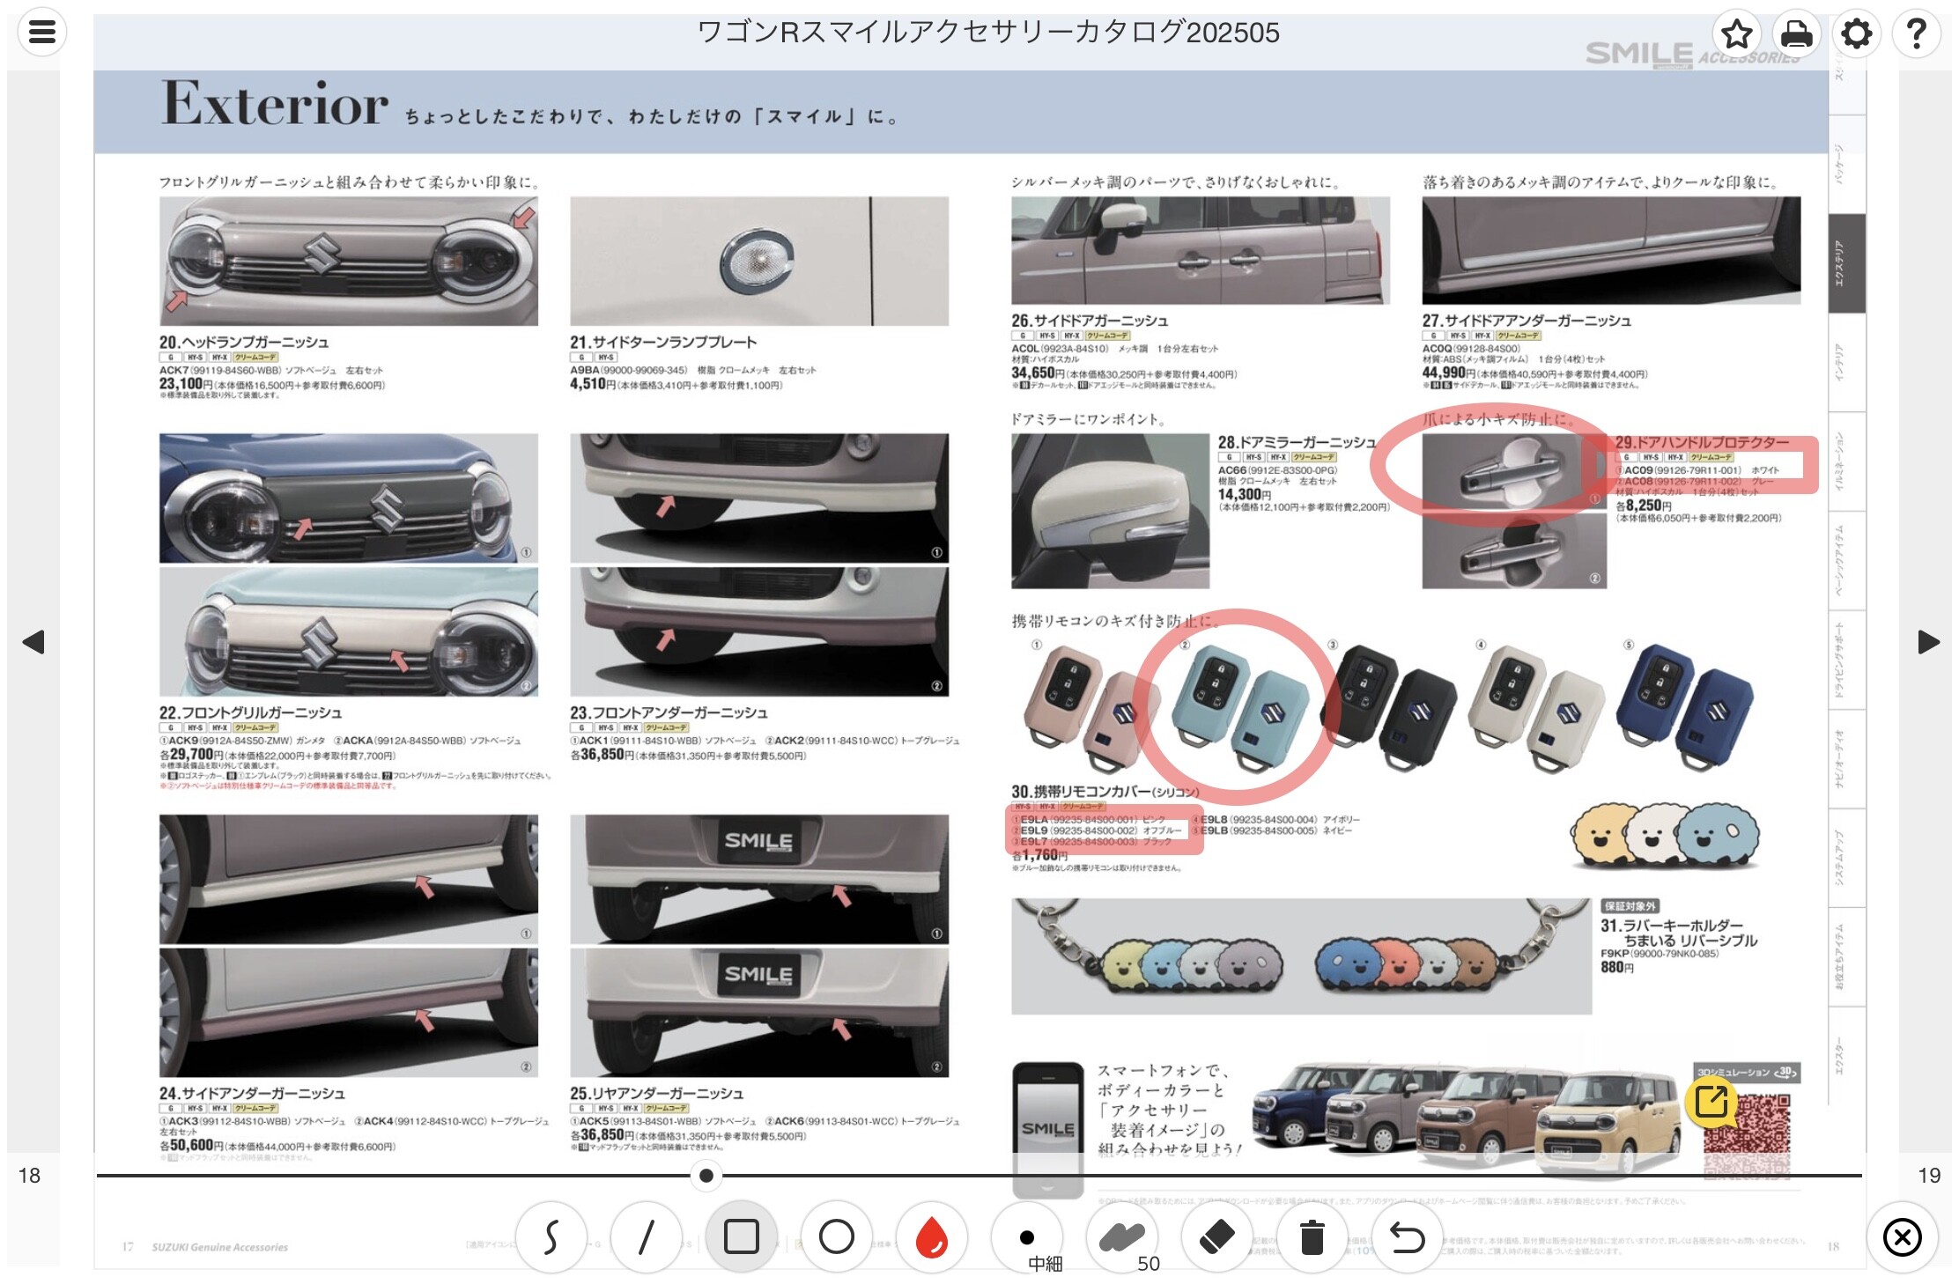Switch to the インテリア side tab
1959x1284 pixels.
1846,362
